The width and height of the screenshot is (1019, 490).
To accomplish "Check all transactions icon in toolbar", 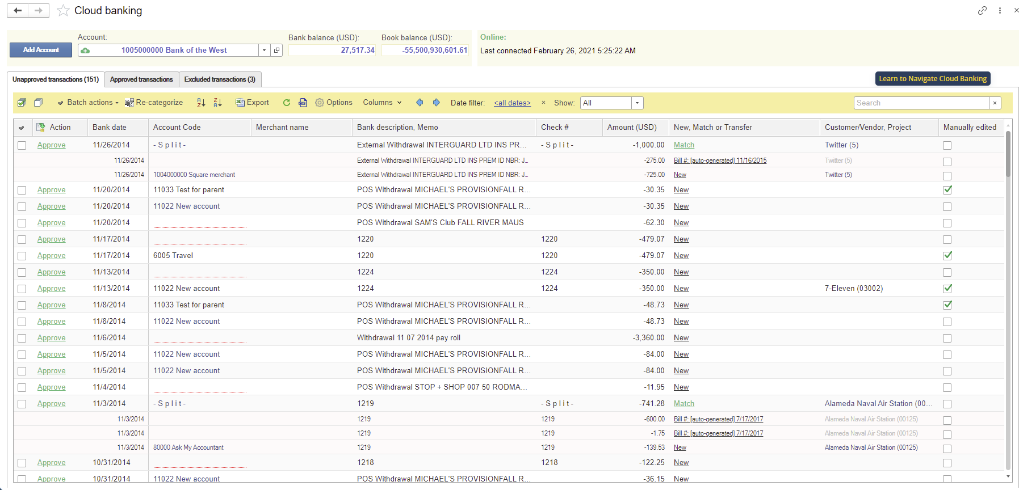I will 22,103.
